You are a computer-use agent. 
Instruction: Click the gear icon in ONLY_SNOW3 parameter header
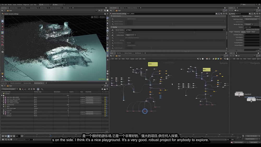tap(216, 14)
